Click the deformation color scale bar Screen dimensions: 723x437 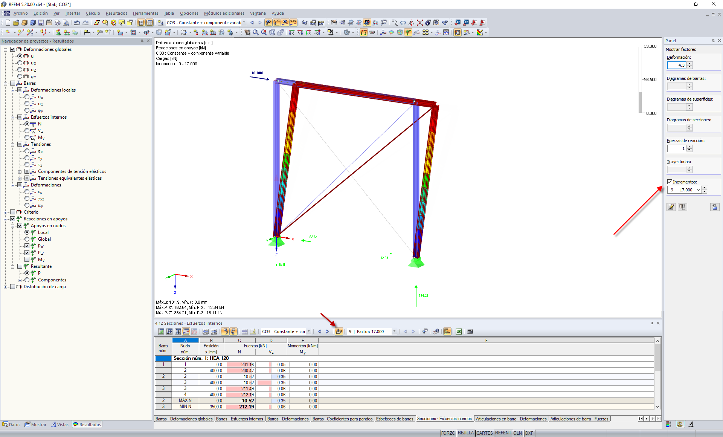click(640, 80)
